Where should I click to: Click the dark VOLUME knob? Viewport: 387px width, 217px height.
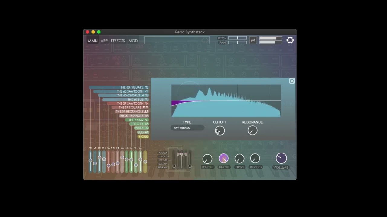[281, 158]
